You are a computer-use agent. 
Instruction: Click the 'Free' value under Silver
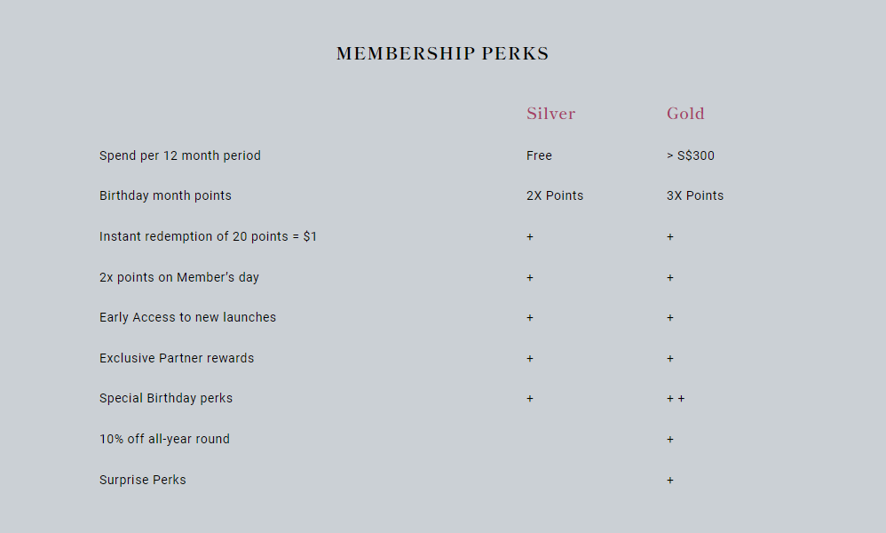tap(539, 155)
